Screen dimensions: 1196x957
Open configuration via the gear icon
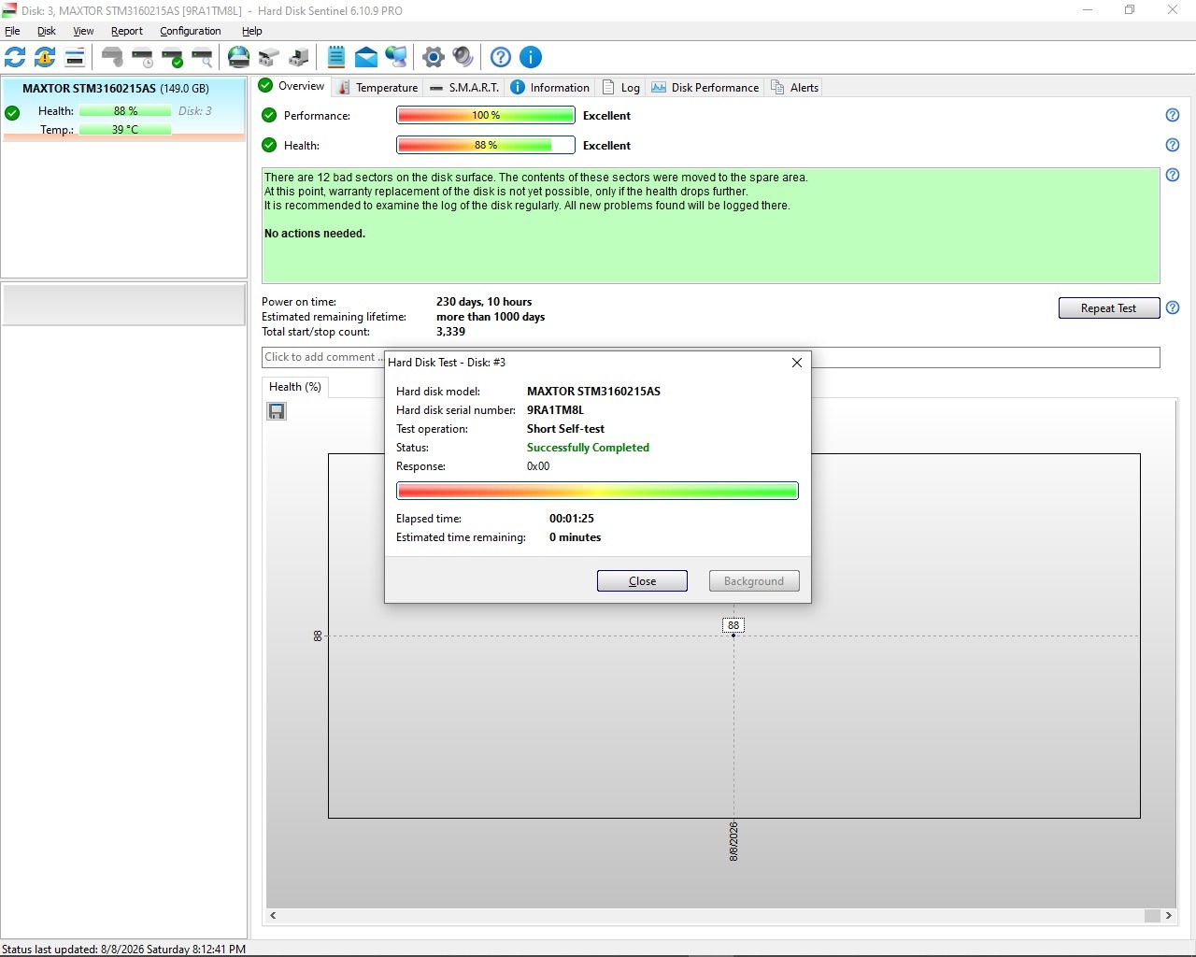click(x=434, y=57)
